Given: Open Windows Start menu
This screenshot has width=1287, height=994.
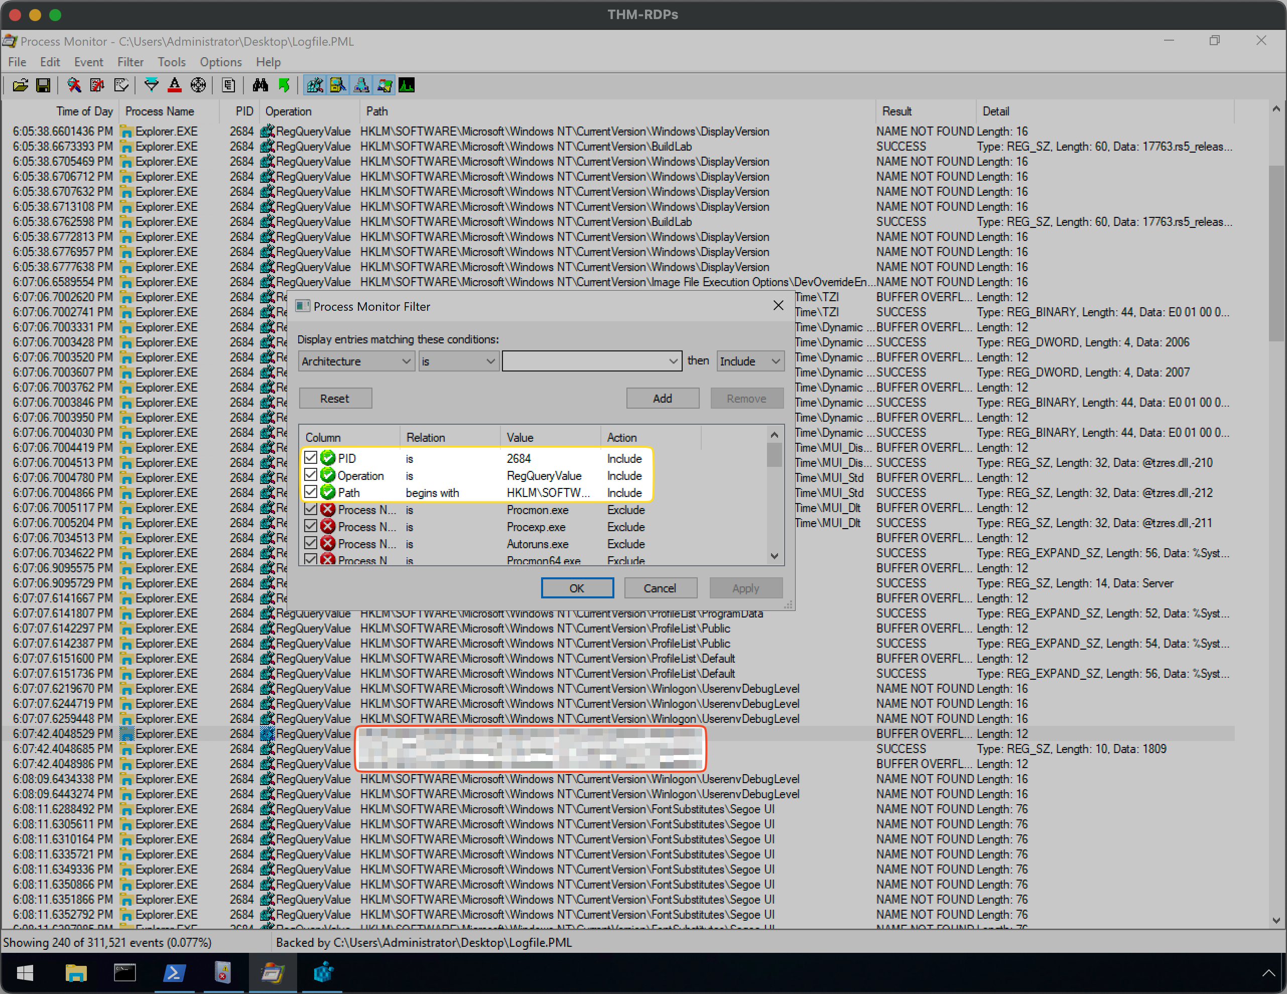Looking at the screenshot, I should click(25, 973).
